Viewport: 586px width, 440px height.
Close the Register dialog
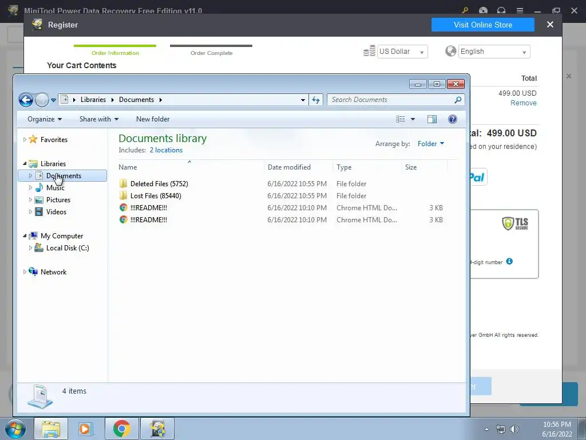(550, 24)
